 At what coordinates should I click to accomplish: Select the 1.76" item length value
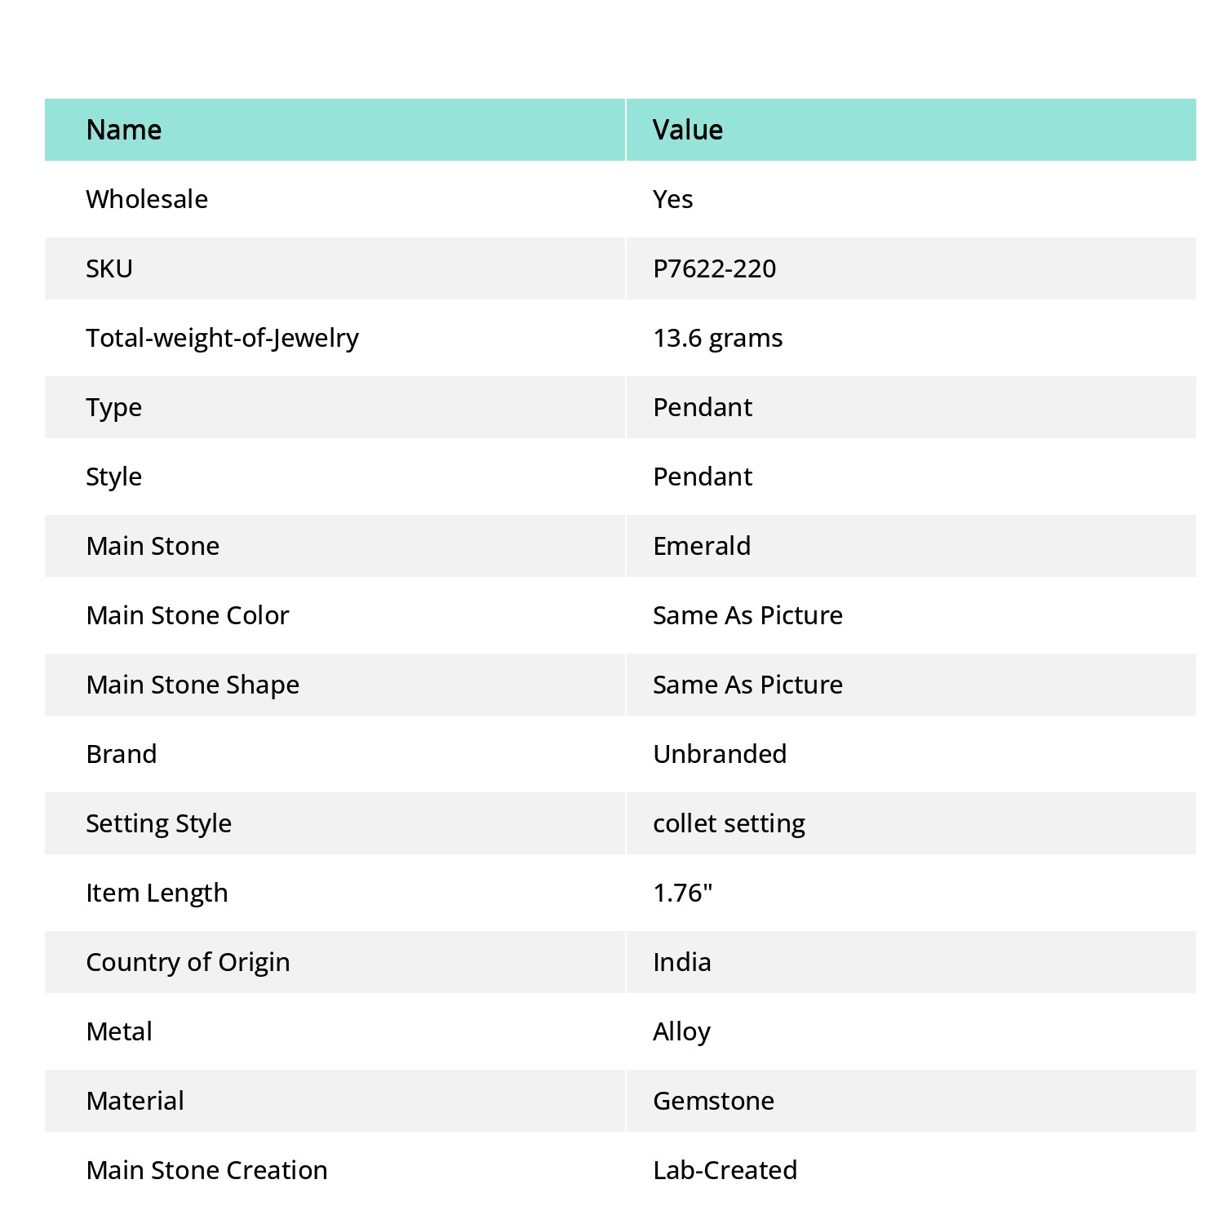tap(683, 893)
